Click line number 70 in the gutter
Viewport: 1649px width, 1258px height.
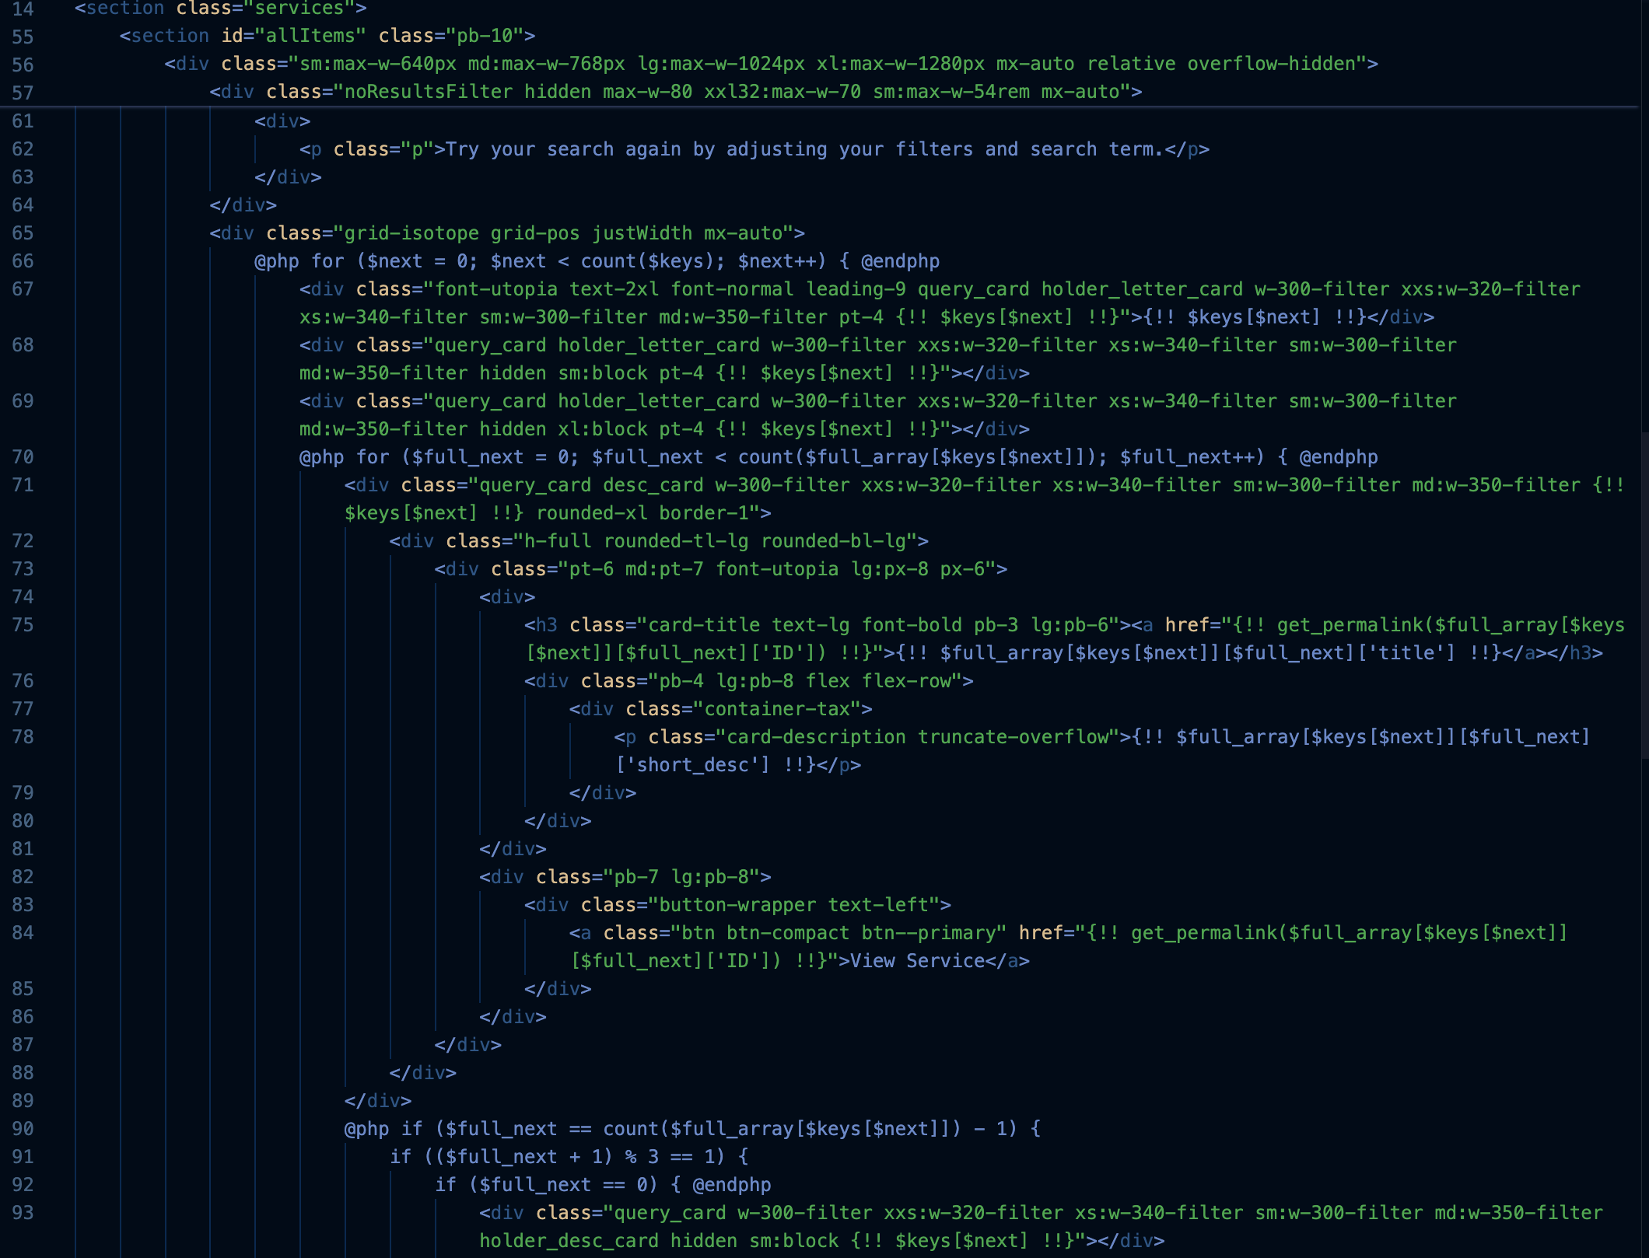coord(23,457)
